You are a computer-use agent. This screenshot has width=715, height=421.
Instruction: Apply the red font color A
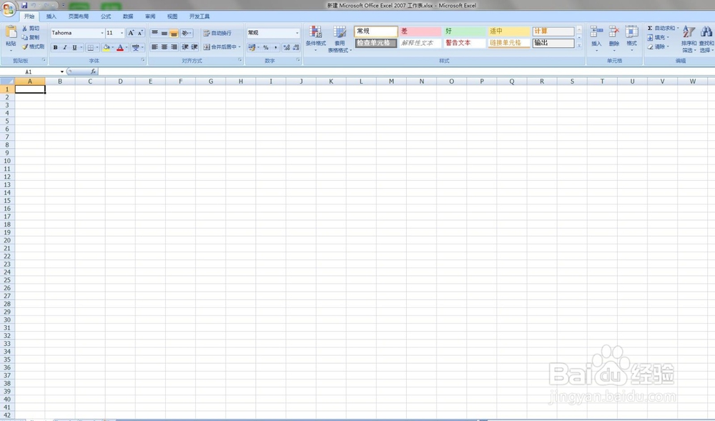120,47
